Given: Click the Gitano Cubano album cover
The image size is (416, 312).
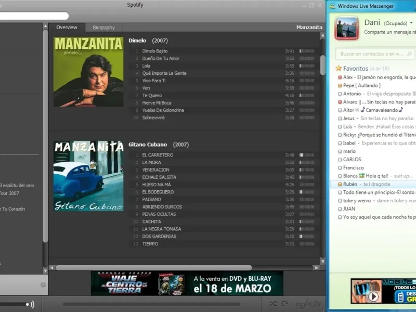Looking at the screenshot, I should 88,176.
